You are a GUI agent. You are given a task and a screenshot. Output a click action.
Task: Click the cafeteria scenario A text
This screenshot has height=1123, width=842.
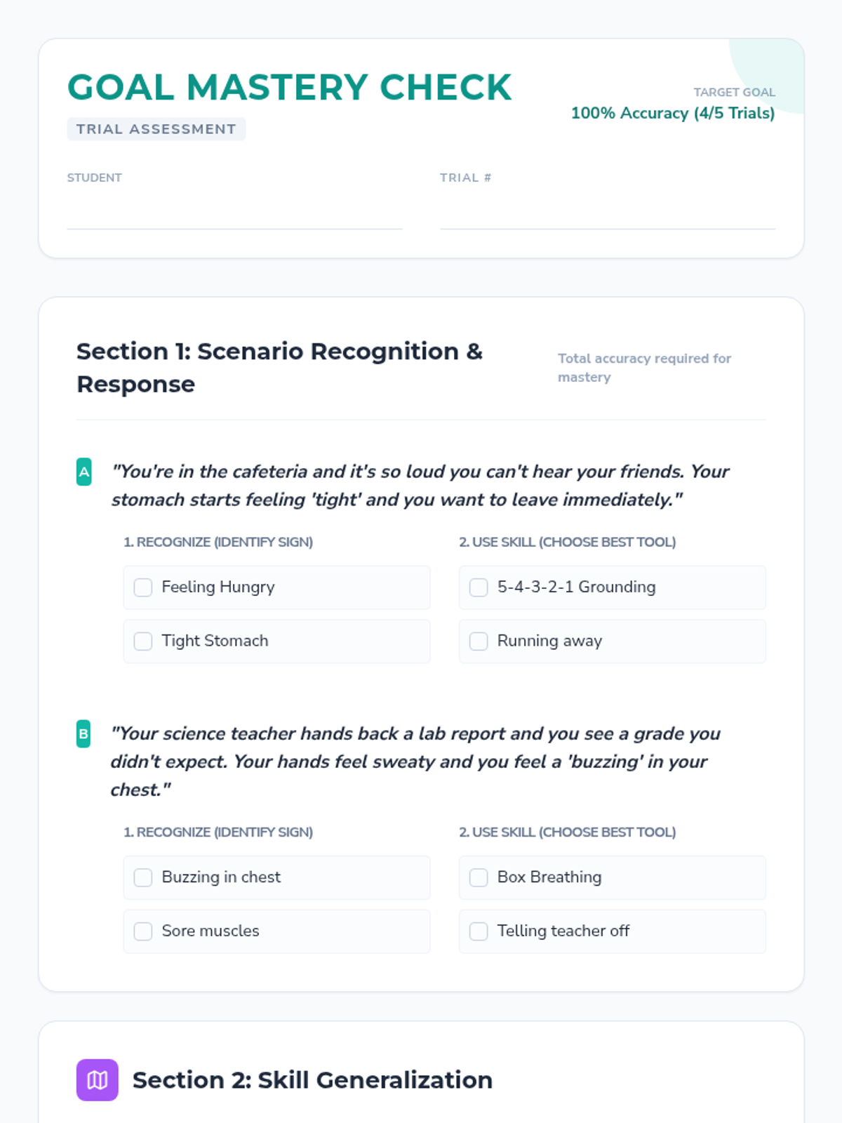click(420, 485)
